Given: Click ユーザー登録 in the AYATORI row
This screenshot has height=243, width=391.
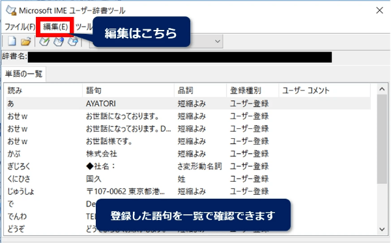Looking at the screenshot, I should tap(250, 104).
